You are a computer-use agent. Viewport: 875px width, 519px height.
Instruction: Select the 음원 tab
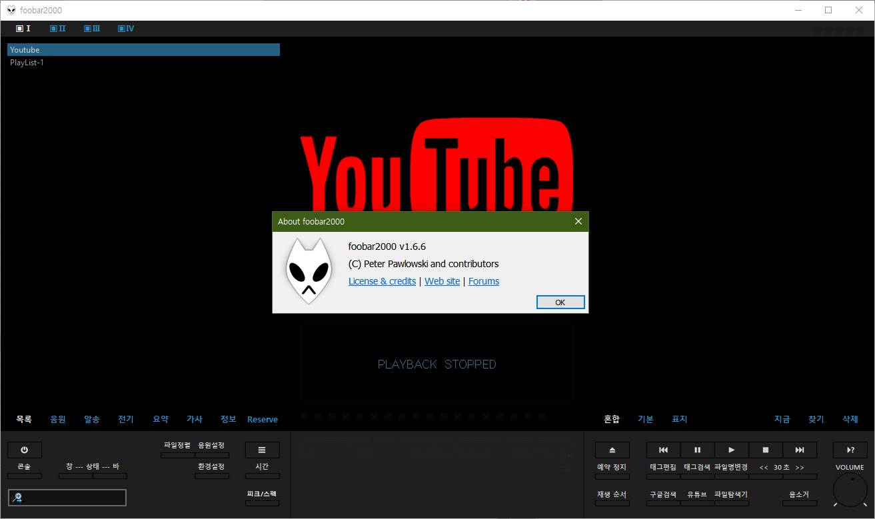pos(58,419)
